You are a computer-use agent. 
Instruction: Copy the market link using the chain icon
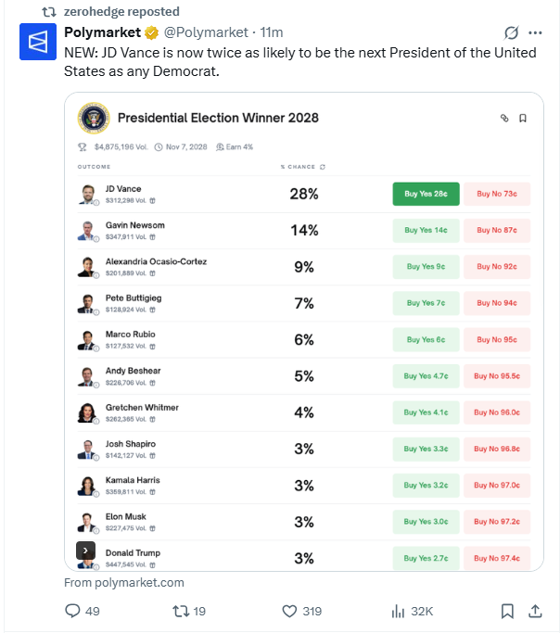pyautogui.click(x=504, y=118)
